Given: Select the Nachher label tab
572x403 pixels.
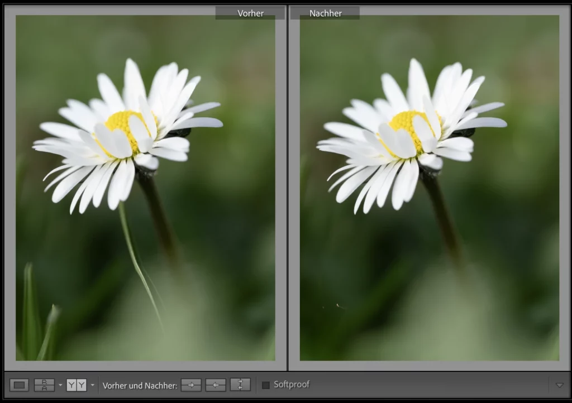Looking at the screenshot, I should 325,13.
